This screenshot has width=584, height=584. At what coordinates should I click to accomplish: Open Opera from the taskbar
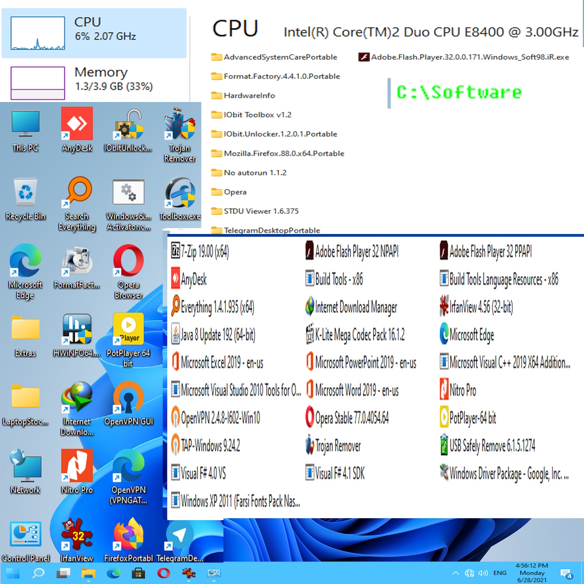click(x=164, y=573)
